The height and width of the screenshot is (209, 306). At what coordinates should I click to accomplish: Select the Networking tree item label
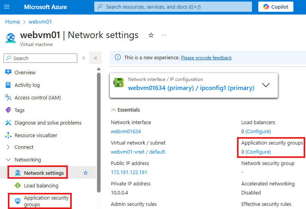[28, 159]
